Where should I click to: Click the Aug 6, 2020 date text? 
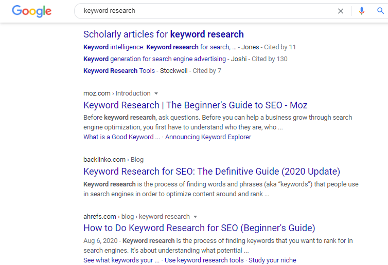click(100, 240)
